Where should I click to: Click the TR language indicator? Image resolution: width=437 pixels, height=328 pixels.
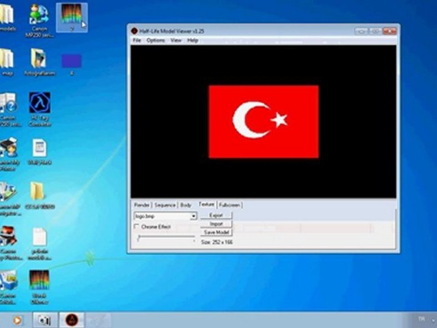(421, 319)
